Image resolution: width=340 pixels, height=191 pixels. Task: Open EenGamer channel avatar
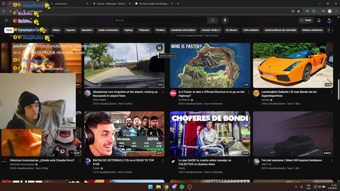coord(173,93)
